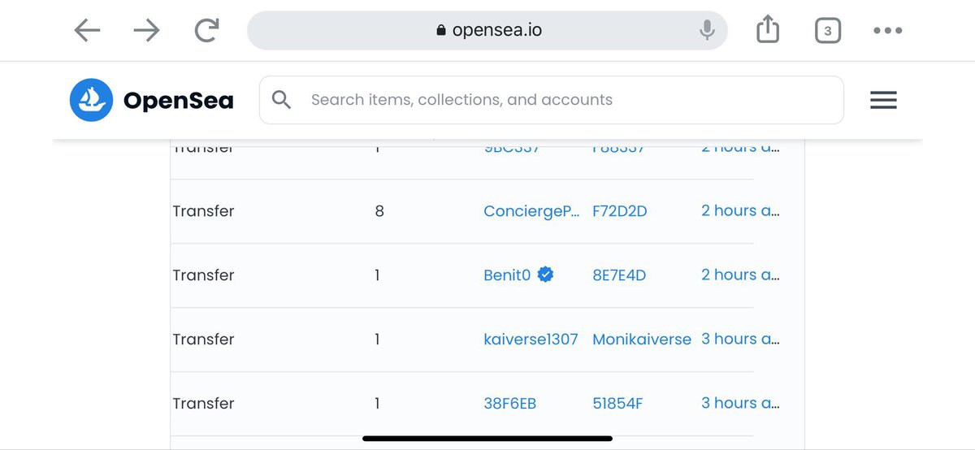Image resolution: width=975 pixels, height=450 pixels.
Task: Tap the iOS home indicator bar
Action: click(487, 439)
